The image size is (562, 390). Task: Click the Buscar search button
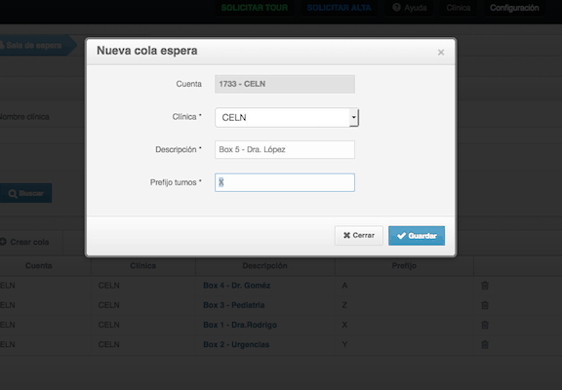click(x=25, y=193)
